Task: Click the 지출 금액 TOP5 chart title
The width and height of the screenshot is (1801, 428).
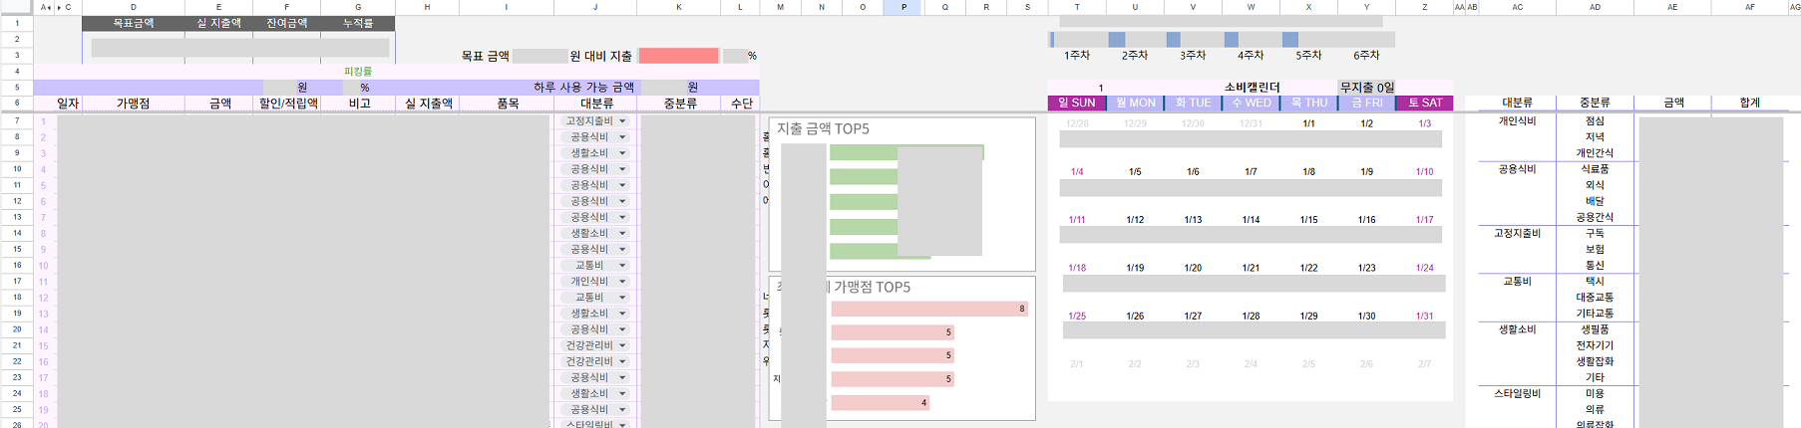Action: pyautogui.click(x=823, y=128)
